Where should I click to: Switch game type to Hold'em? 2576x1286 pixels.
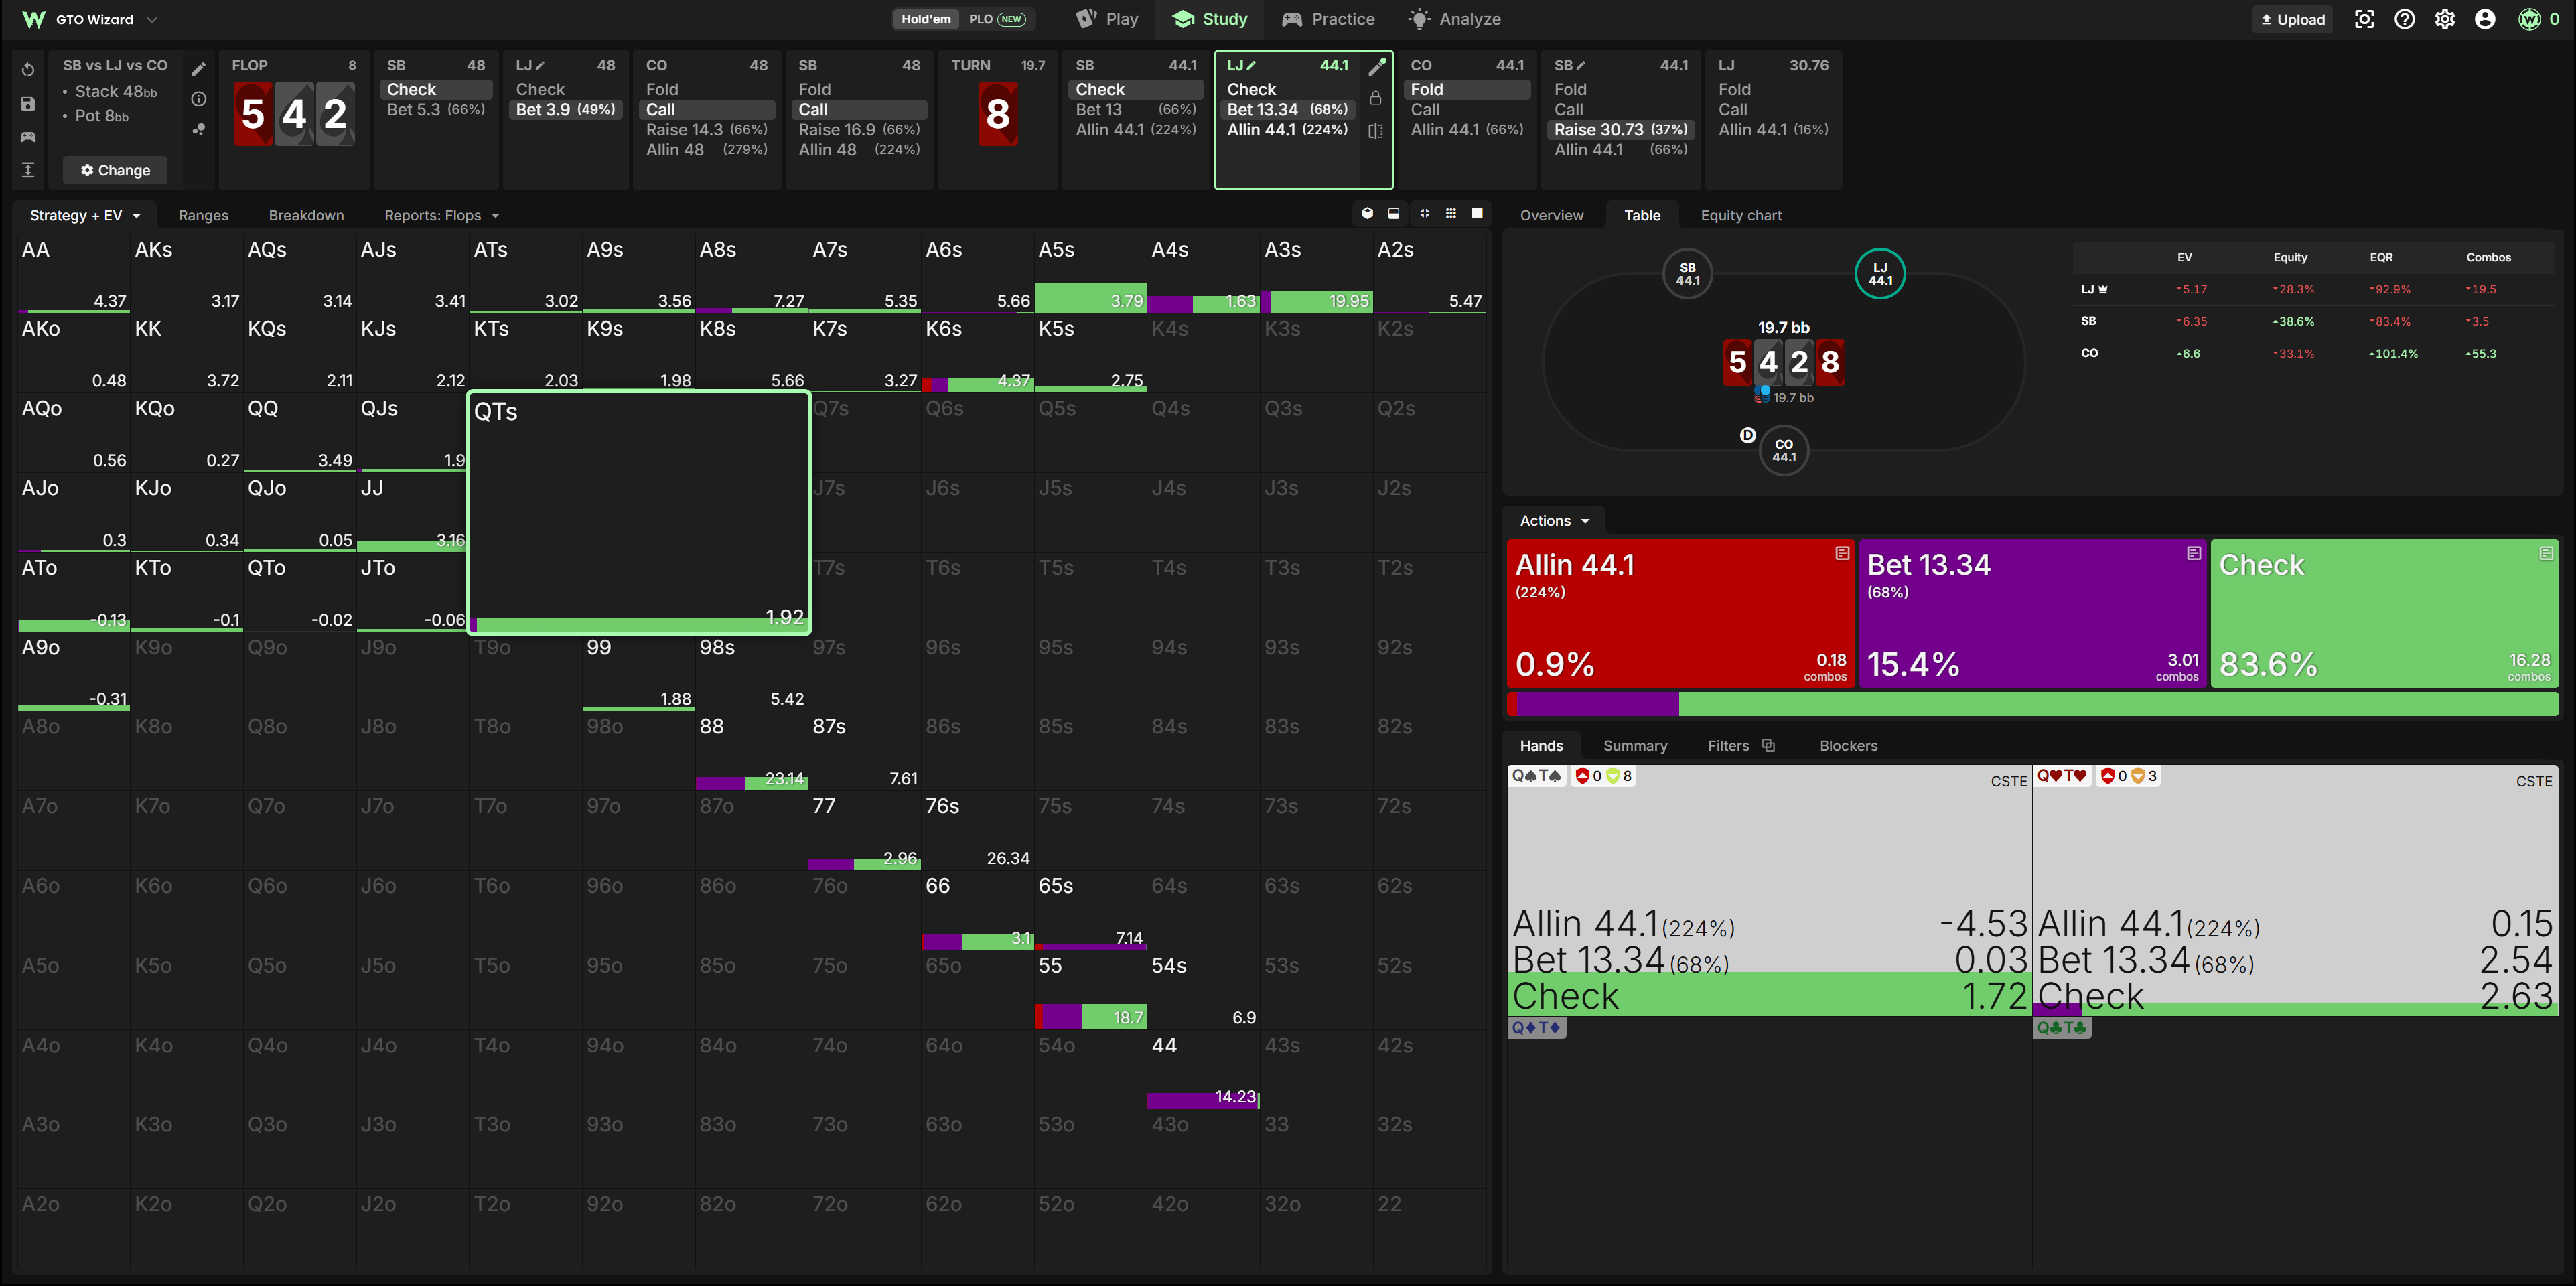[926, 19]
